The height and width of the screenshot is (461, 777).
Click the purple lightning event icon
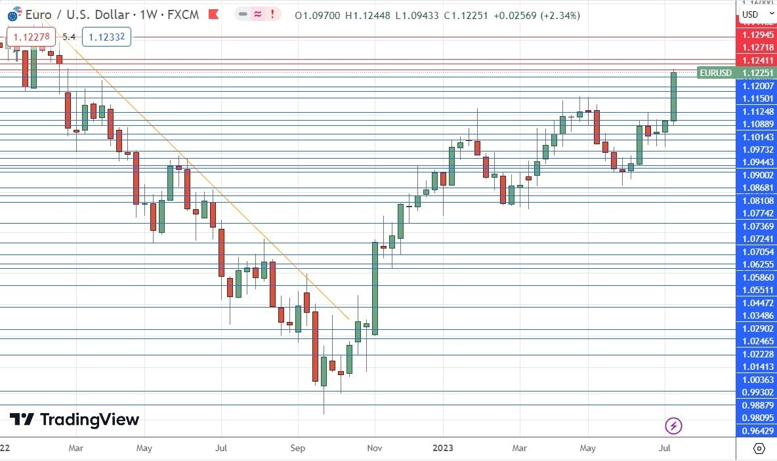674,426
